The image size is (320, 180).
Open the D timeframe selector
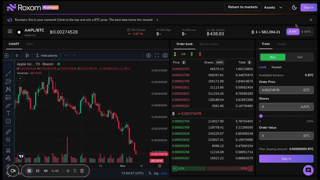coord(17,55)
